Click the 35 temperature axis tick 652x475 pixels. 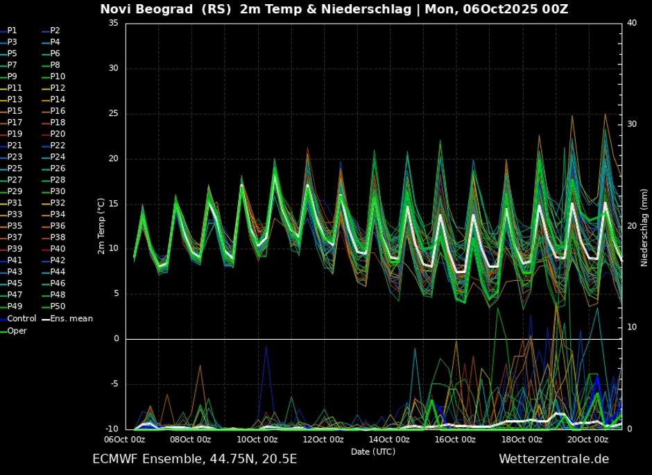[113, 24]
